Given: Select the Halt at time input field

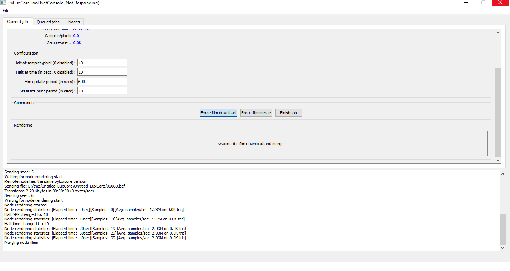Looking at the screenshot, I should [x=102, y=71].
